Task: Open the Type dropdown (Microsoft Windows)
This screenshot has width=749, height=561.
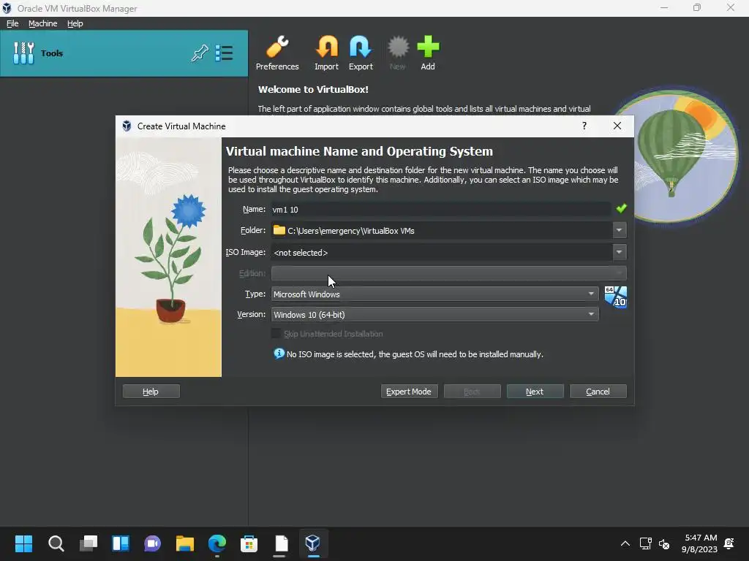Action: 434,294
